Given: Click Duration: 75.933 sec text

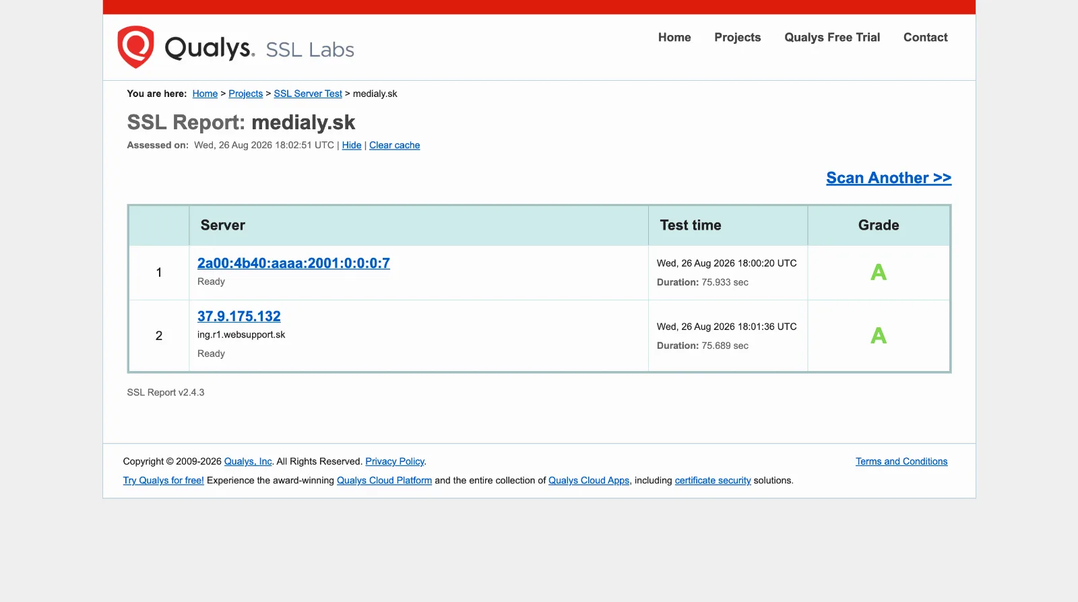Looking at the screenshot, I should (703, 282).
